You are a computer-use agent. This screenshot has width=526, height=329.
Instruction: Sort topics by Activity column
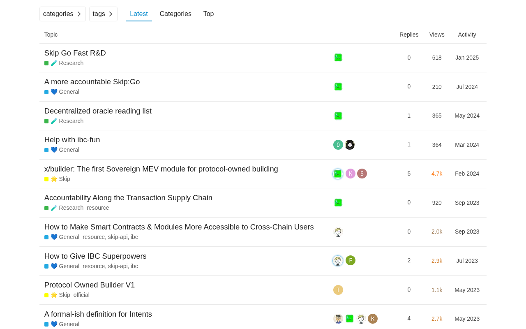(467, 35)
